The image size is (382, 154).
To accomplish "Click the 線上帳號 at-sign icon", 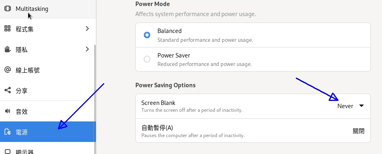I will point(8,70).
